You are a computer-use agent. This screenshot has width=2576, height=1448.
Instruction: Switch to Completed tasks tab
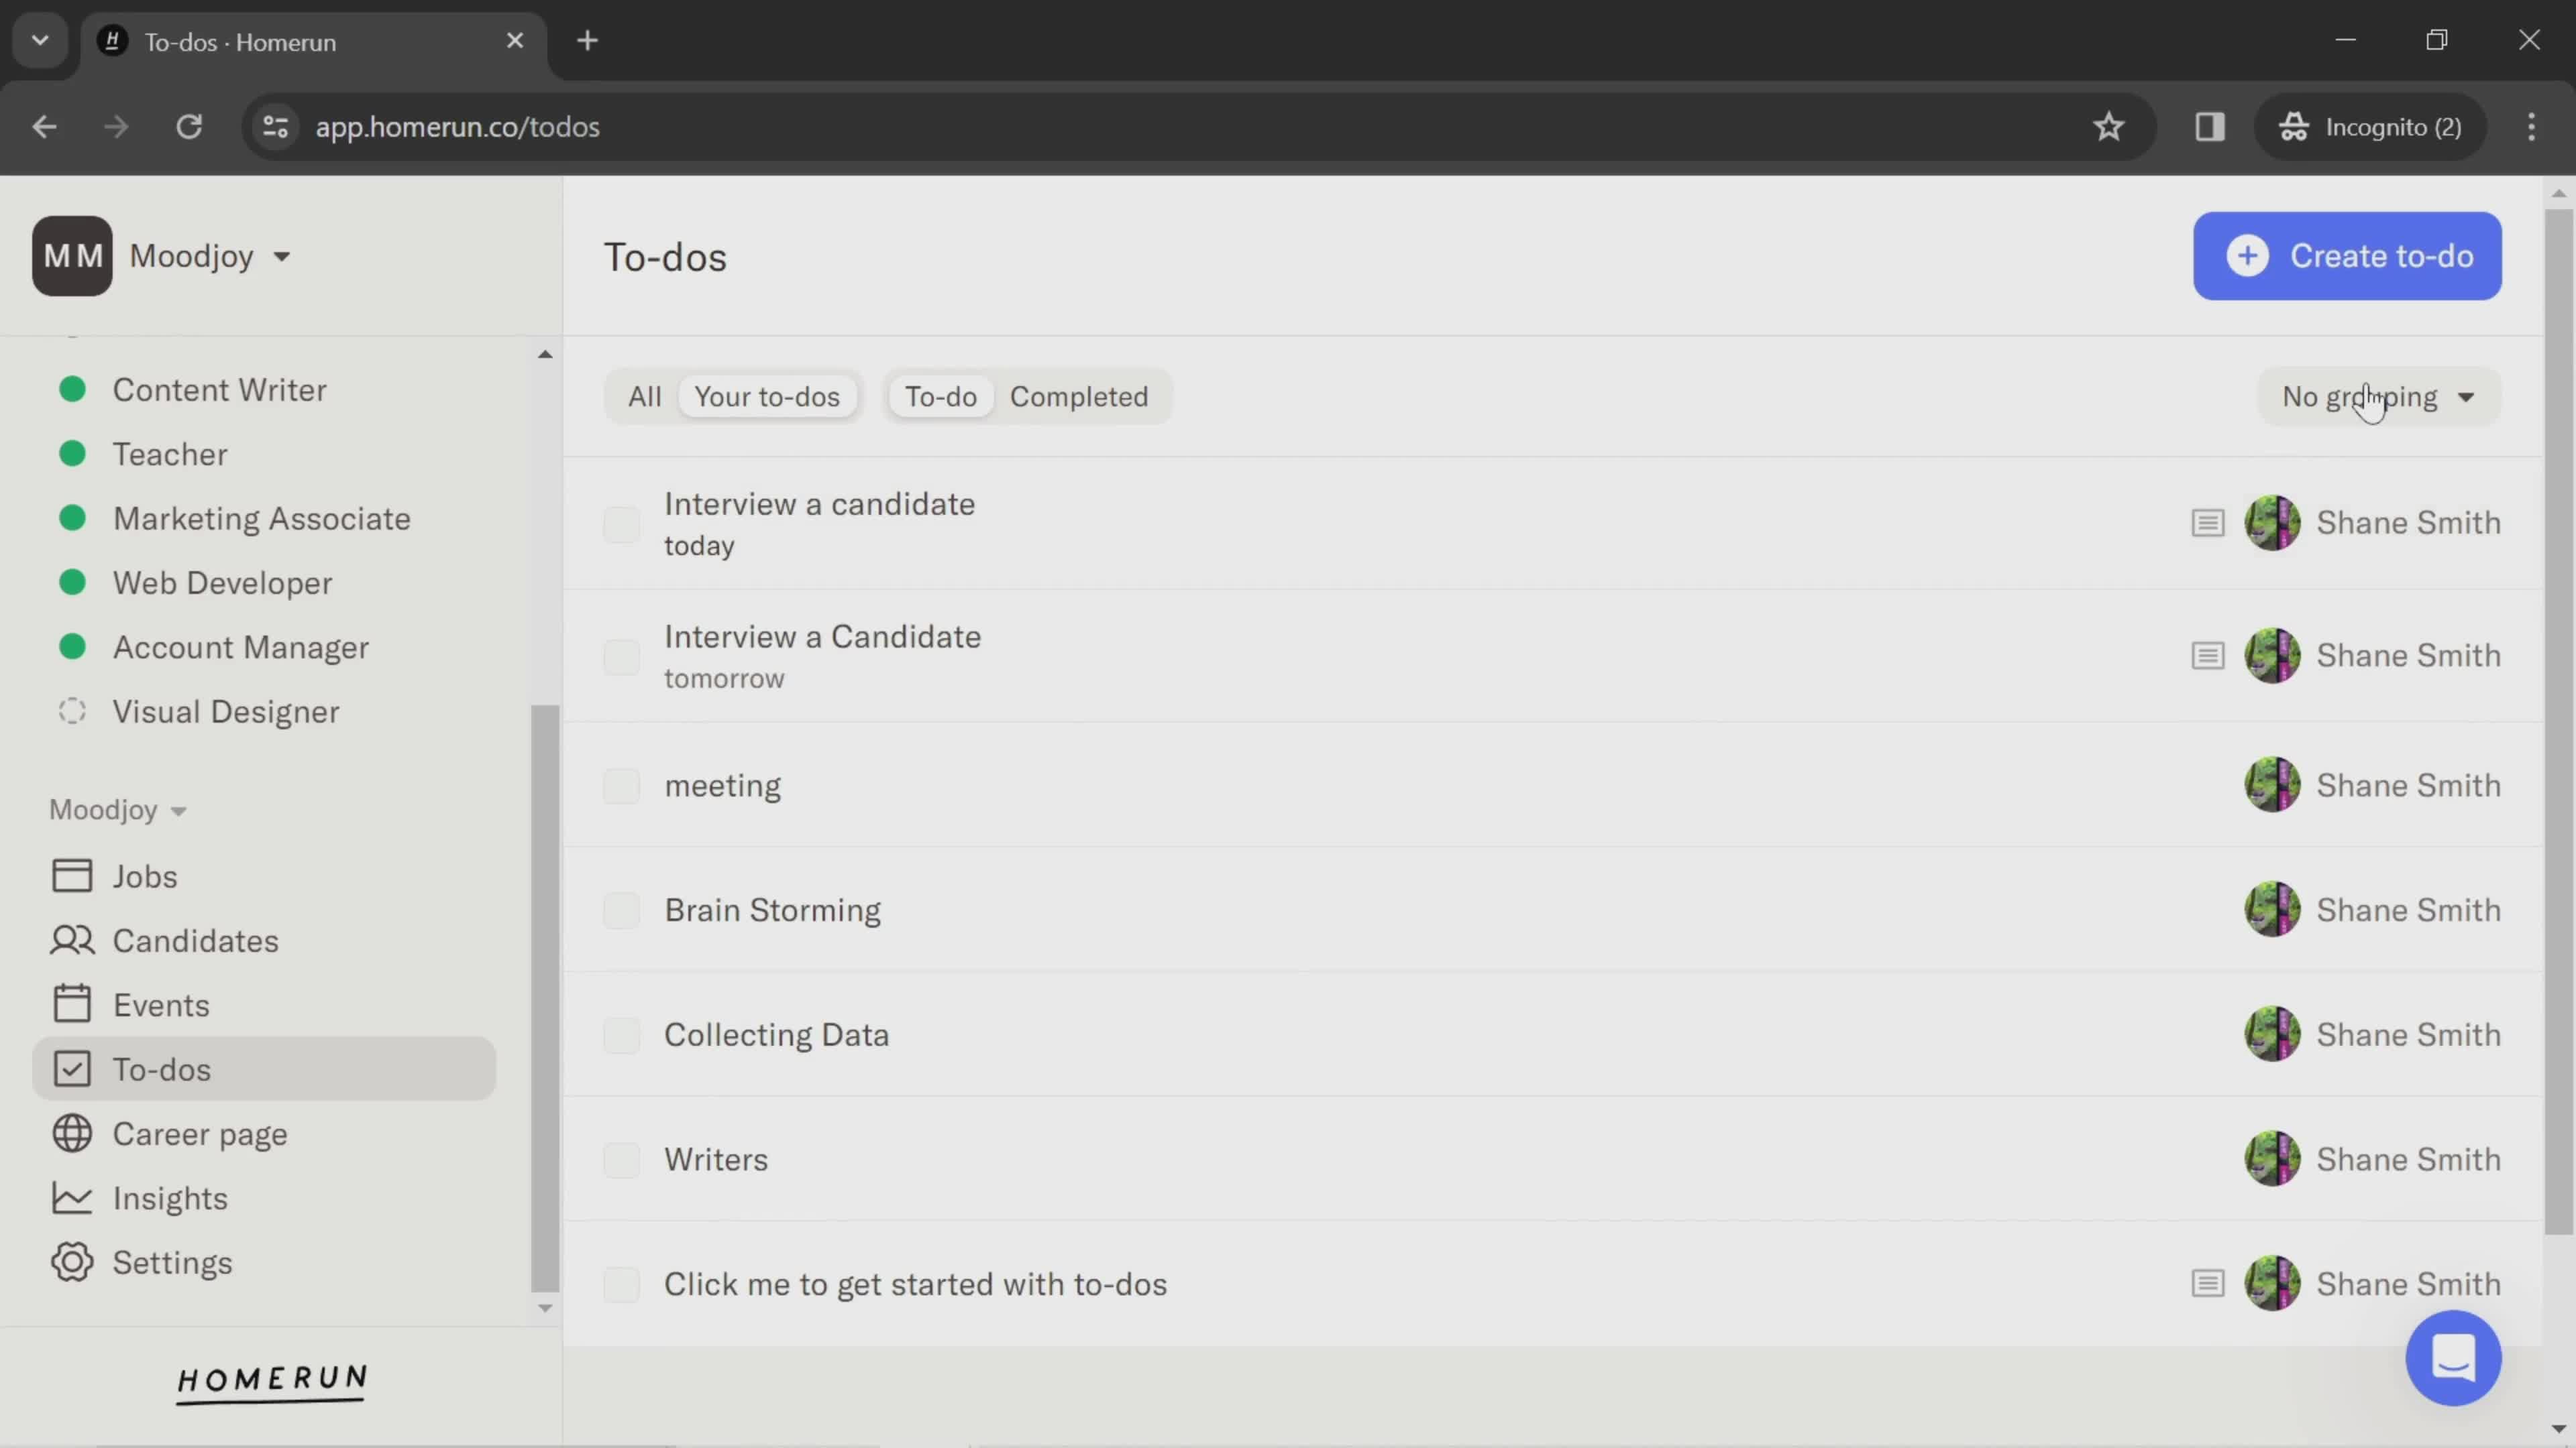[x=1077, y=396]
